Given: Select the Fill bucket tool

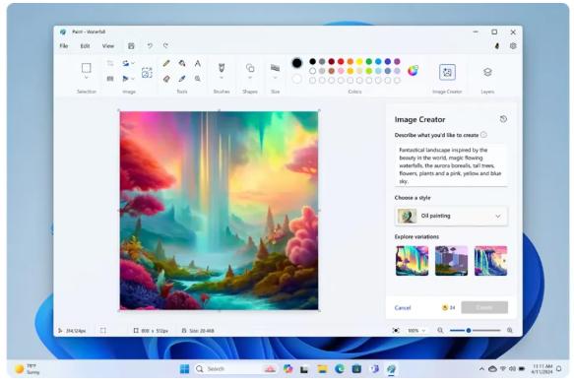Looking at the screenshot, I should point(182,64).
